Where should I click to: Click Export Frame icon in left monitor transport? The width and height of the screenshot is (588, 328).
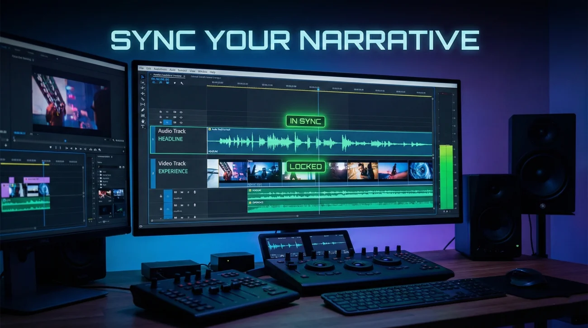[100, 150]
